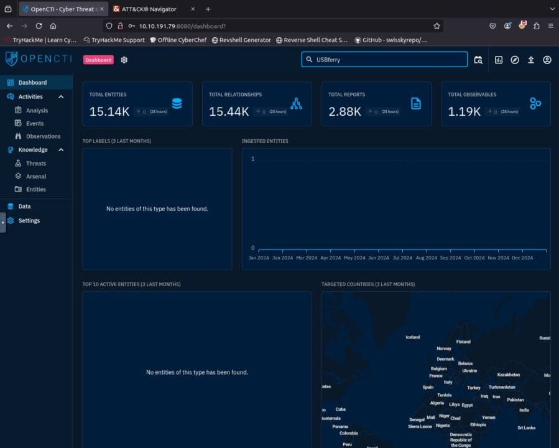Click advanced search icon beside search bar
The image size is (559, 448).
(478, 60)
